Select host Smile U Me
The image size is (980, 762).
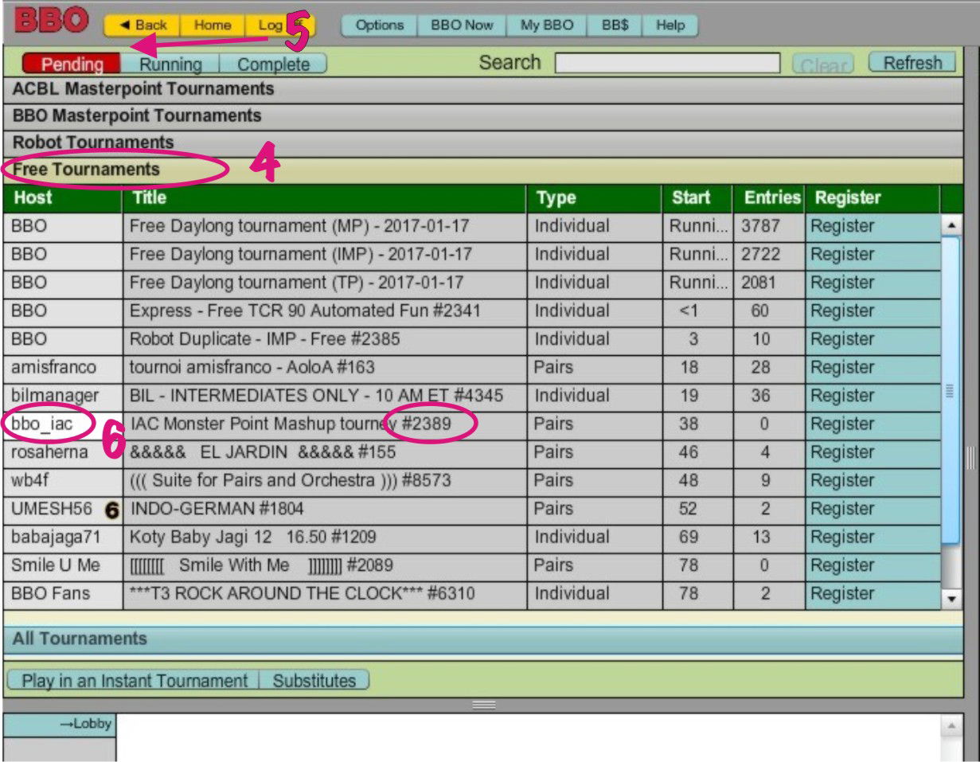tap(63, 565)
